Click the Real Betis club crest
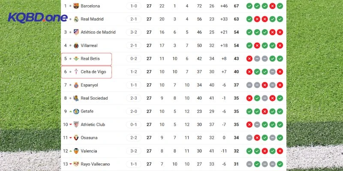The height and width of the screenshot is (171, 343). tap(76, 59)
